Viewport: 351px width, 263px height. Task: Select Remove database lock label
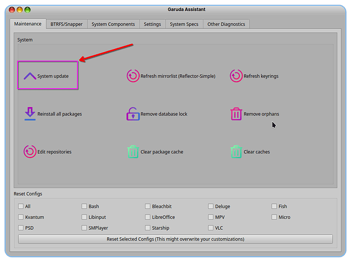click(164, 114)
